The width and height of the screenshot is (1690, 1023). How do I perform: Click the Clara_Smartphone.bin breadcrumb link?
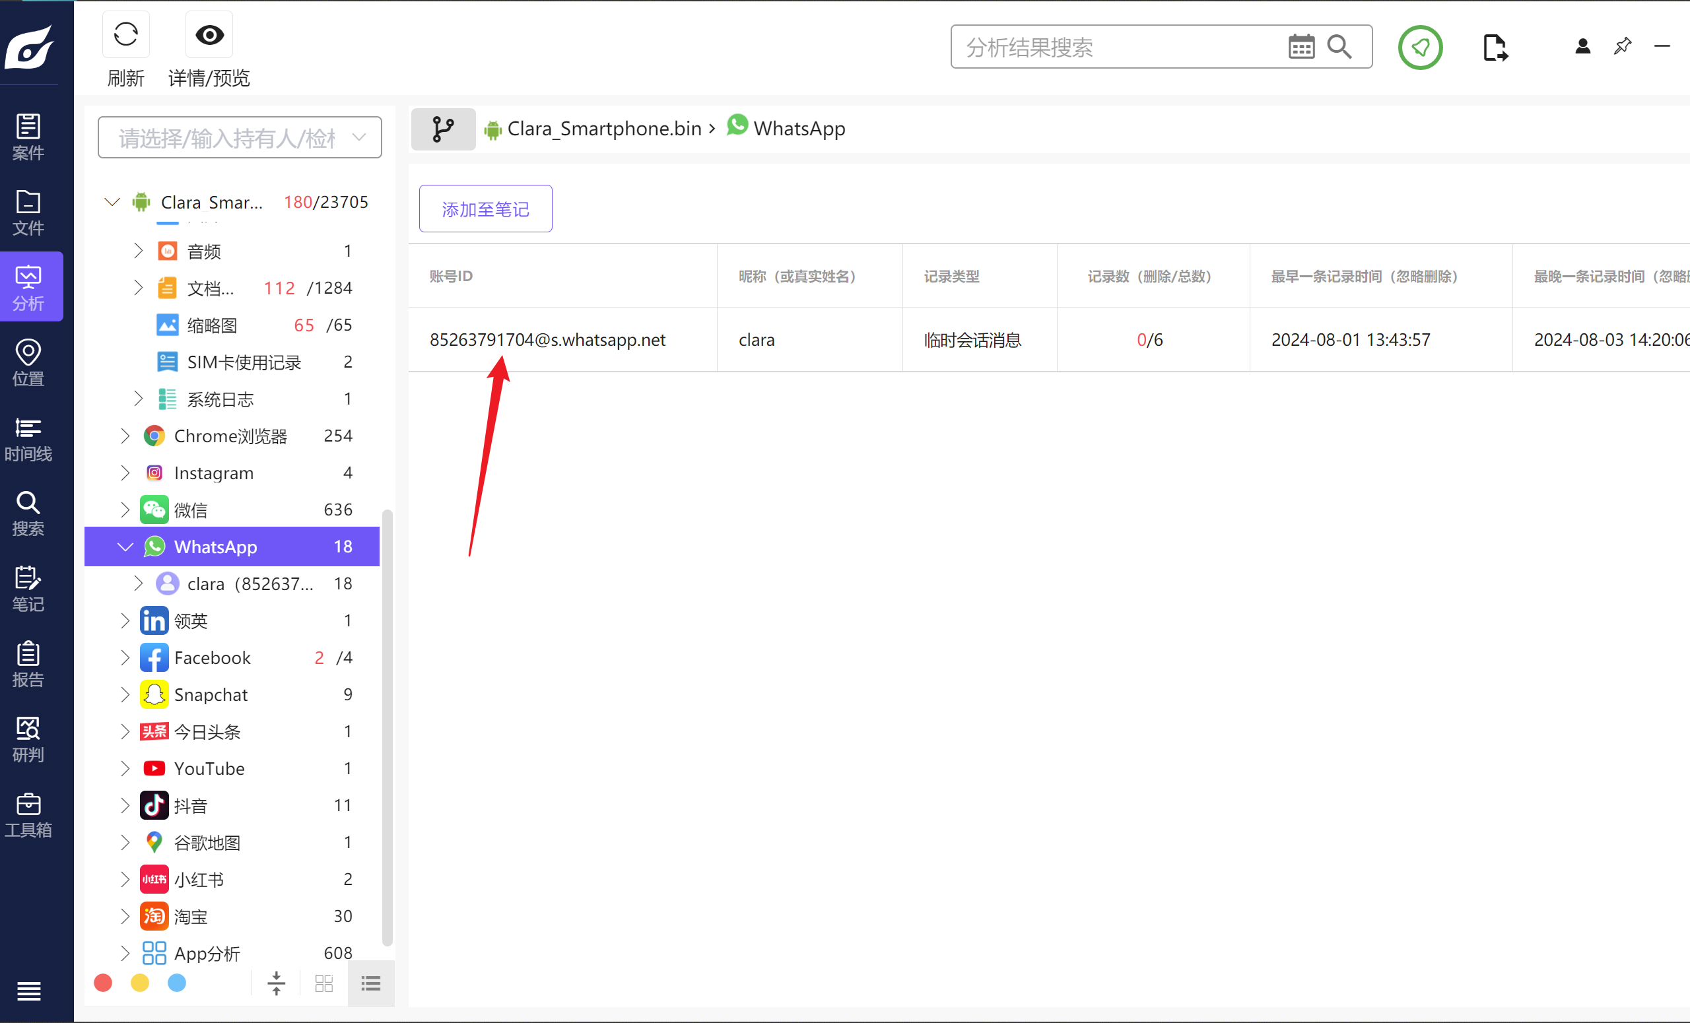pos(603,129)
